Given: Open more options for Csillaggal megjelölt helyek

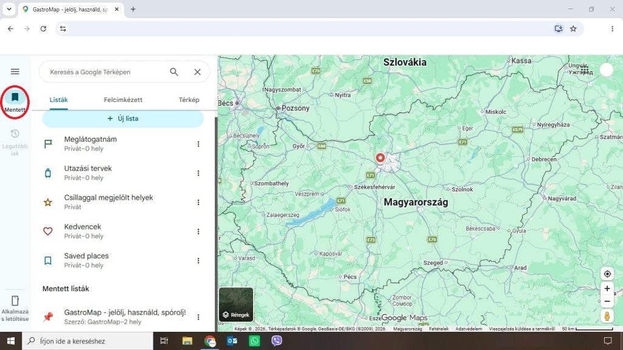Looking at the screenshot, I should coord(198,202).
